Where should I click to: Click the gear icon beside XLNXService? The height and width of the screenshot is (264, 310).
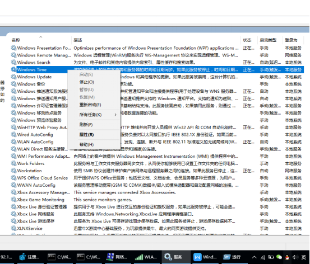click(x=13, y=229)
